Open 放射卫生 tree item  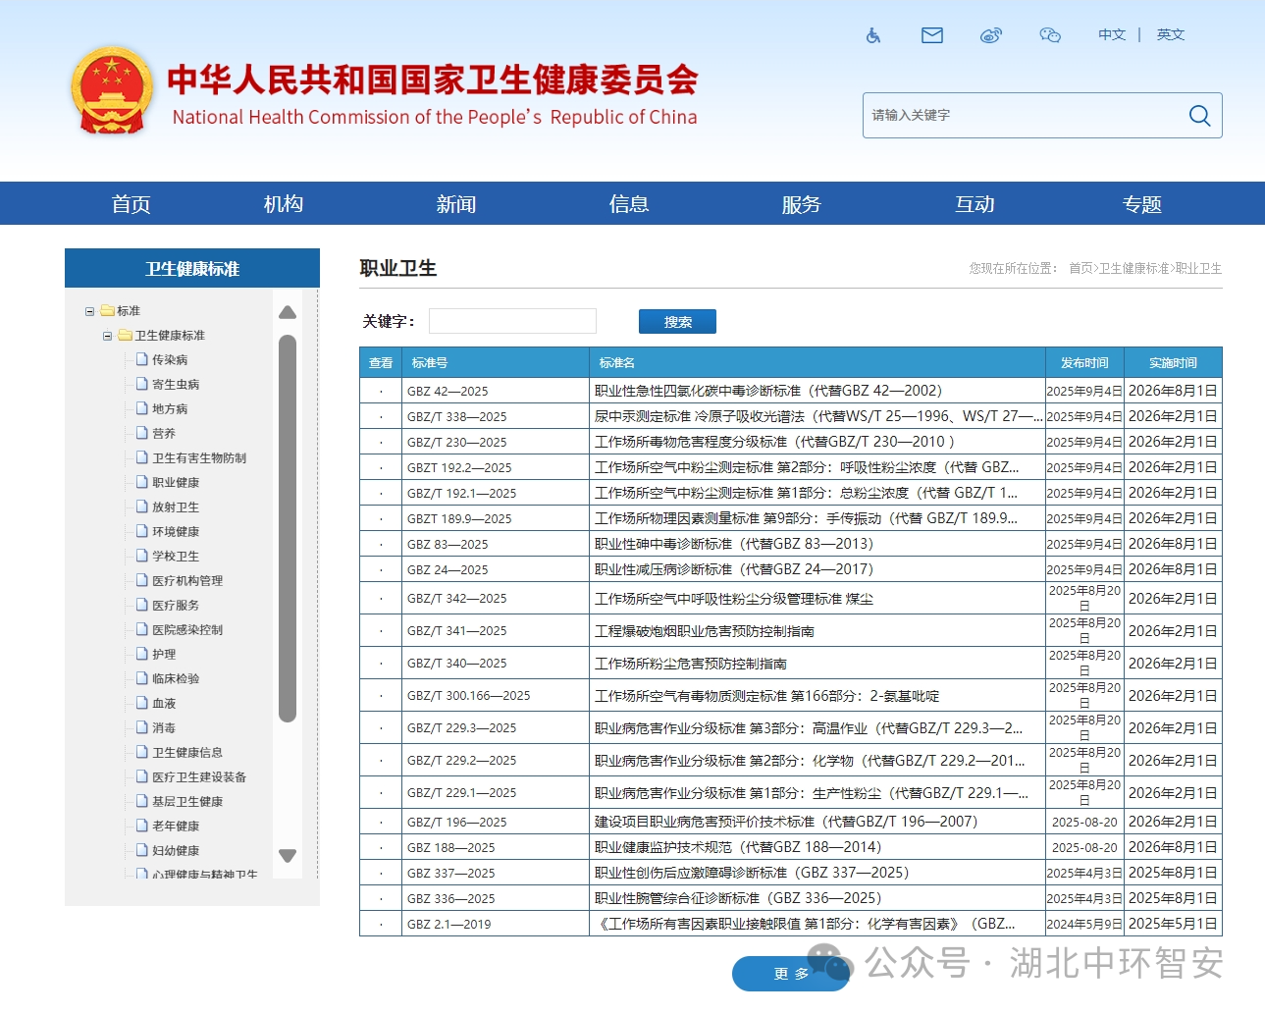click(176, 507)
